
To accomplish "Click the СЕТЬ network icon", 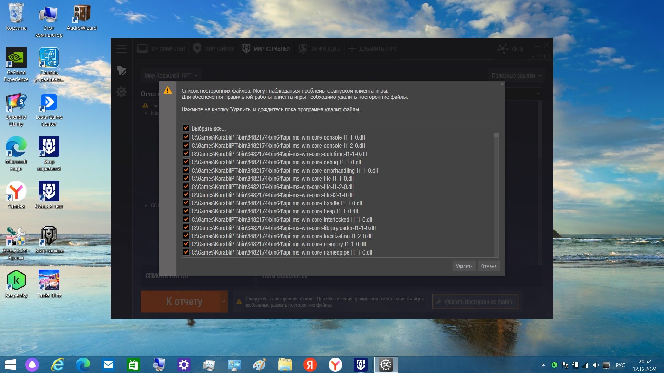I will (x=510, y=49).
